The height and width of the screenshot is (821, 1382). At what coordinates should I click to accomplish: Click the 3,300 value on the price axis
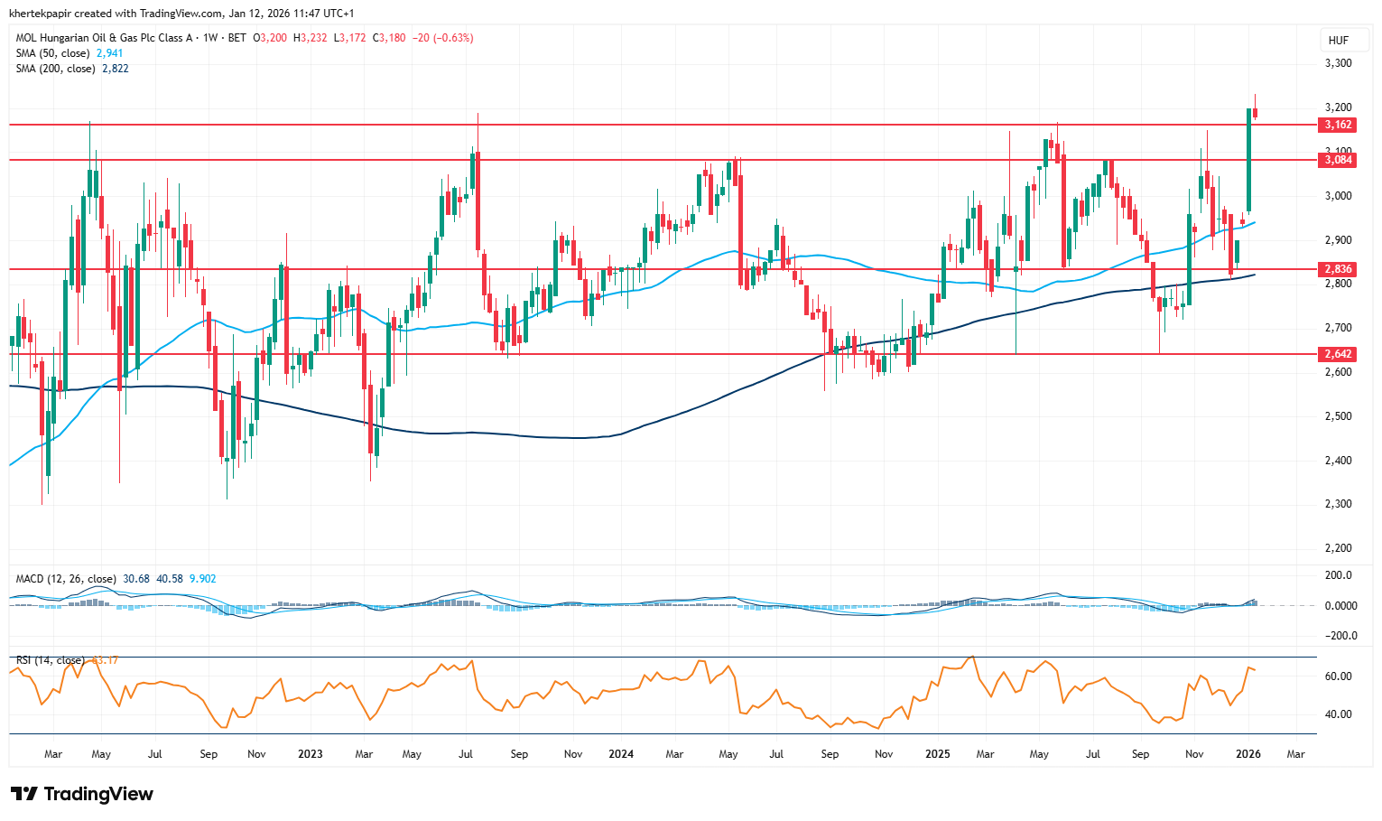click(x=1338, y=63)
